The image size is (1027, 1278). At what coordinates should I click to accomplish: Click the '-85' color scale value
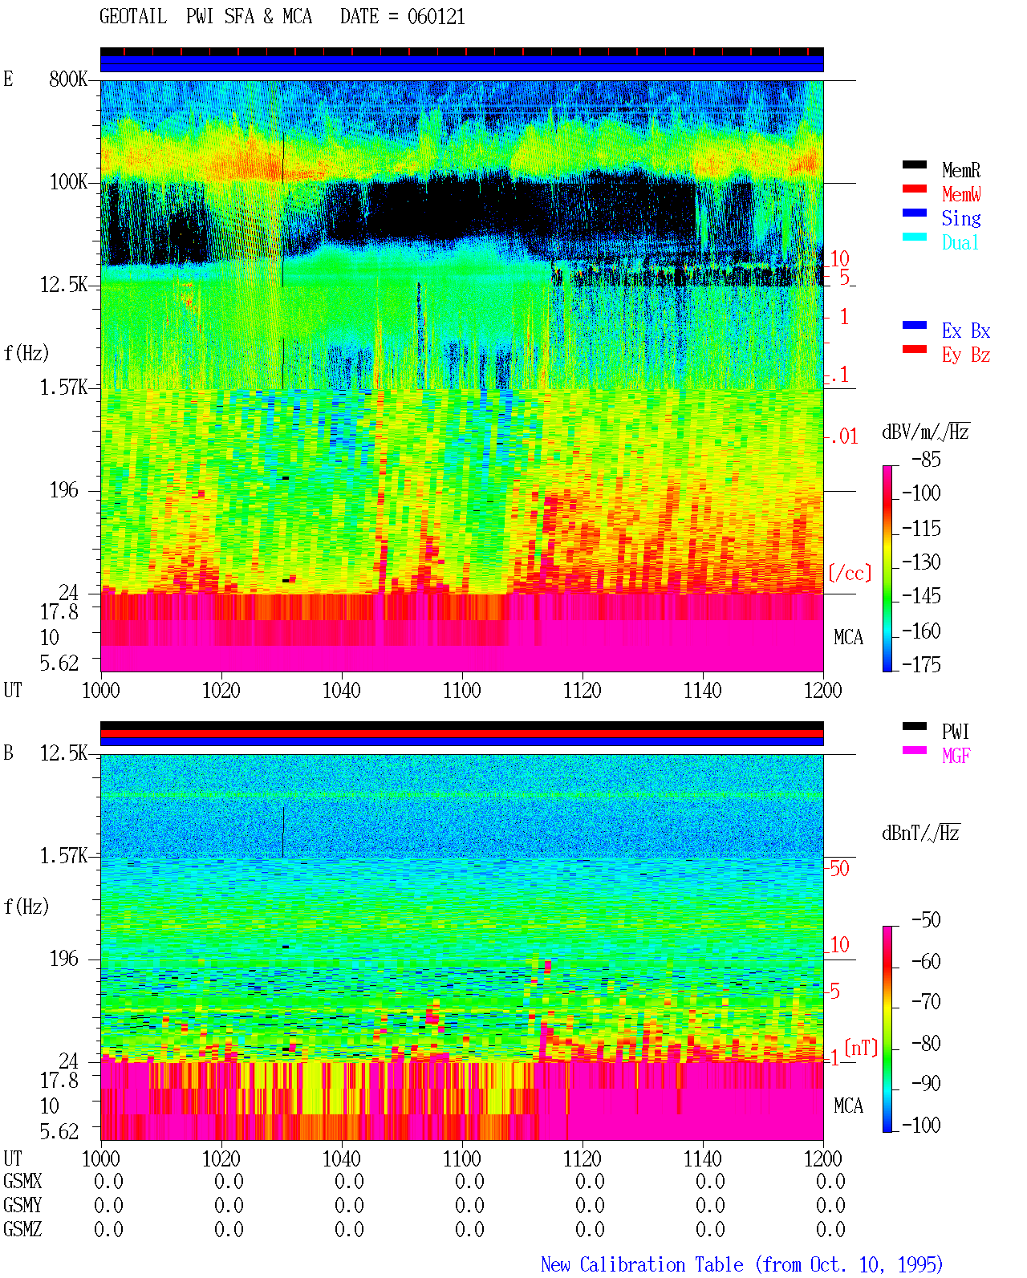click(x=926, y=460)
